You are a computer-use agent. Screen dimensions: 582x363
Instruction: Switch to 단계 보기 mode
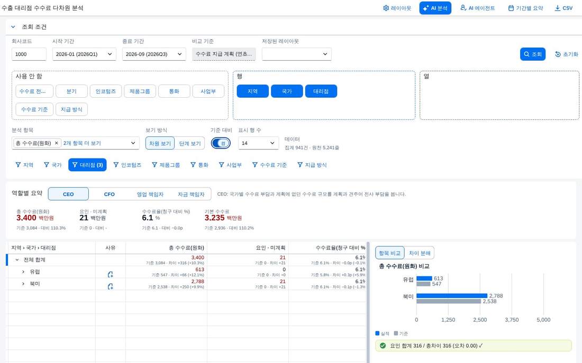pyautogui.click(x=189, y=143)
